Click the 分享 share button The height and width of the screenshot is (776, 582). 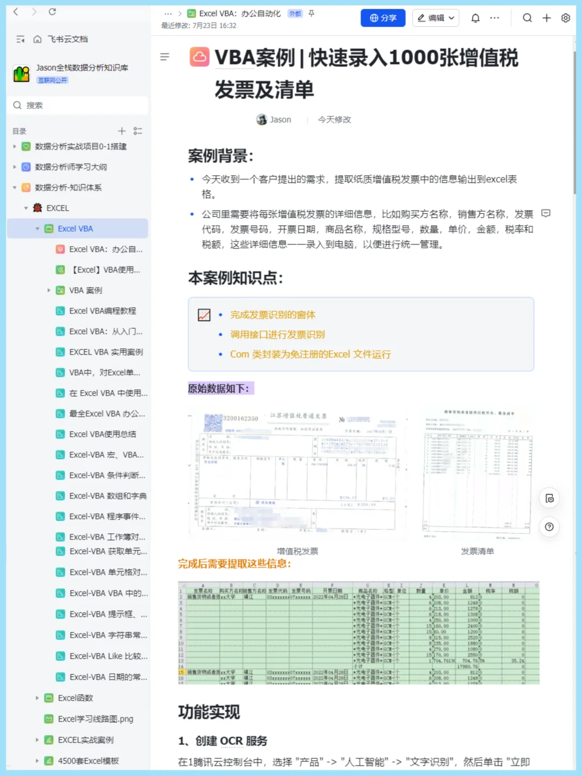383,18
